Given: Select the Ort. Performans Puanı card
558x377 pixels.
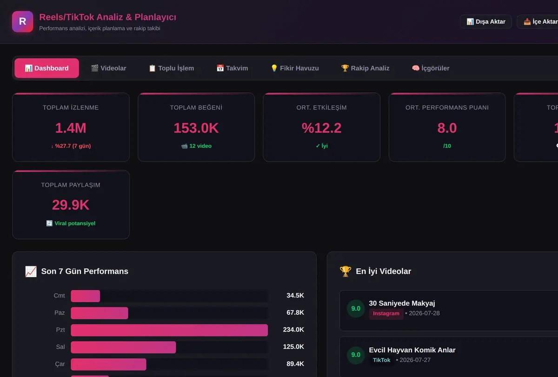Looking at the screenshot, I should [447, 127].
